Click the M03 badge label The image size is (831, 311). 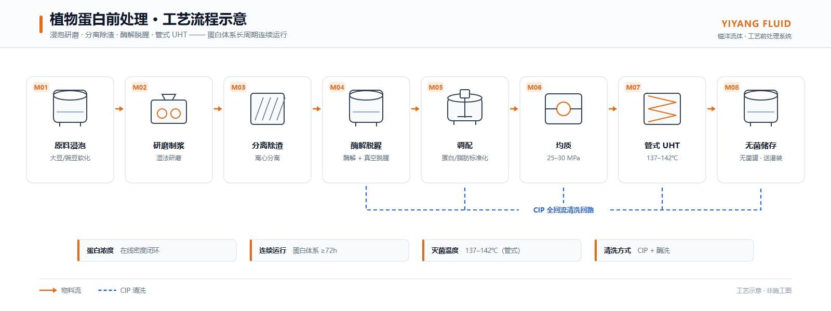[238, 87]
